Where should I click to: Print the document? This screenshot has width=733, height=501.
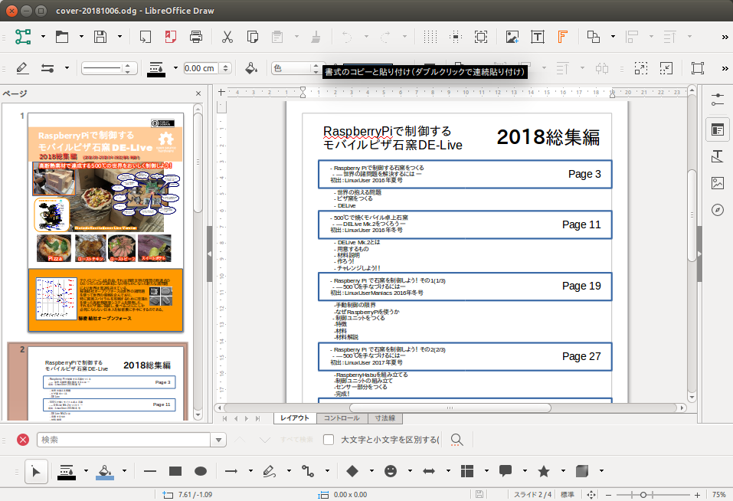196,37
